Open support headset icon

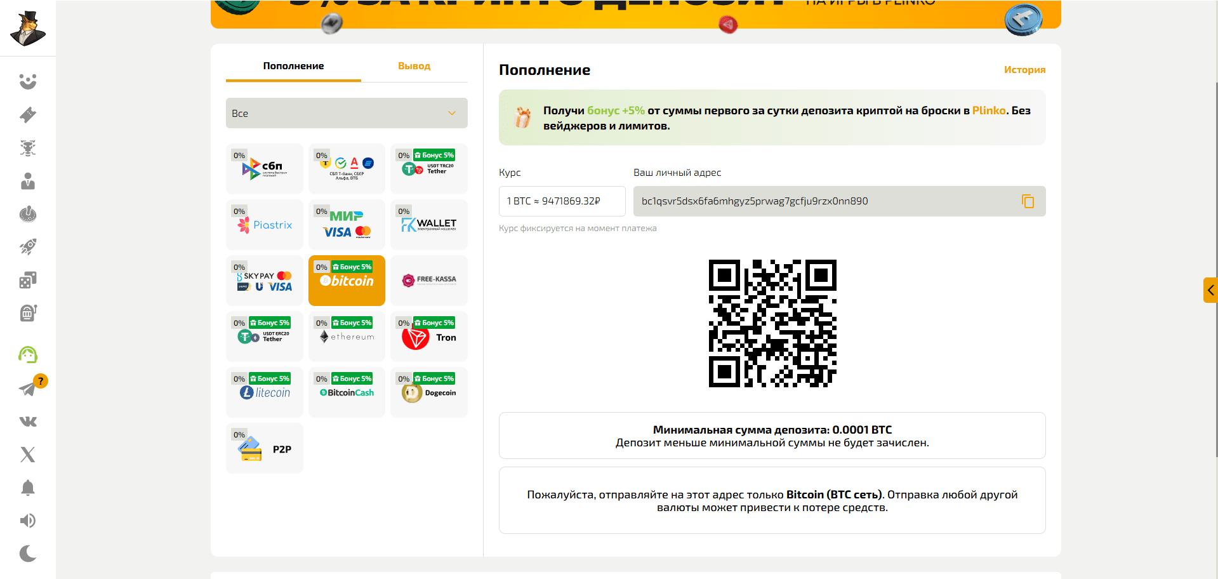click(28, 355)
